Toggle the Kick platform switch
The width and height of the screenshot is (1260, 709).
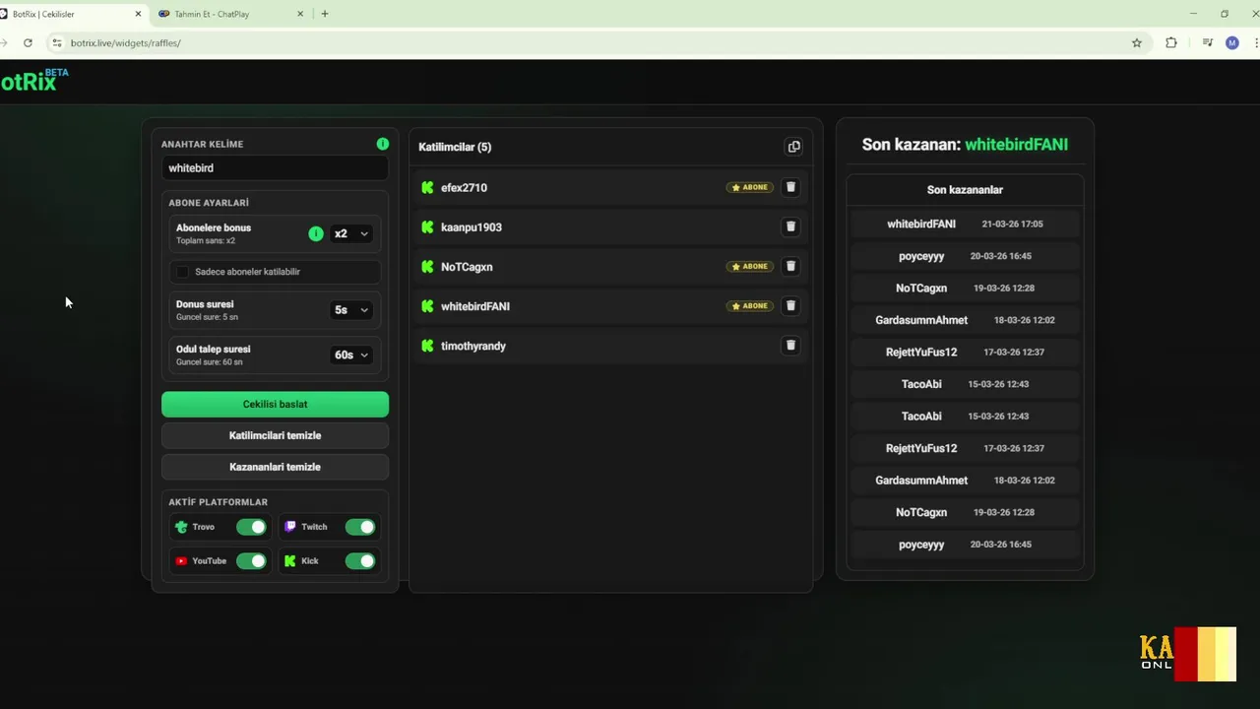tap(360, 561)
